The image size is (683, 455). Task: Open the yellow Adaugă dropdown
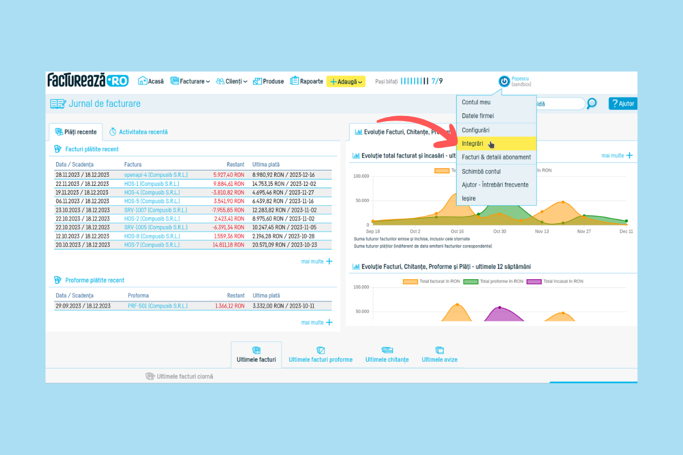click(x=345, y=81)
